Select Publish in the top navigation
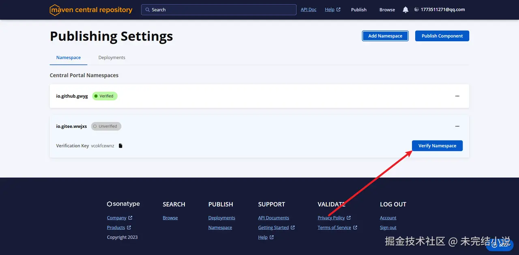 359,10
